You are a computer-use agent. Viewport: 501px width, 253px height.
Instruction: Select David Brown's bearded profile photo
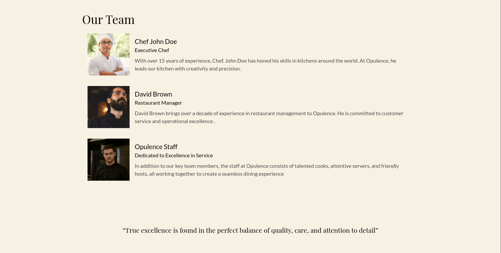click(108, 107)
